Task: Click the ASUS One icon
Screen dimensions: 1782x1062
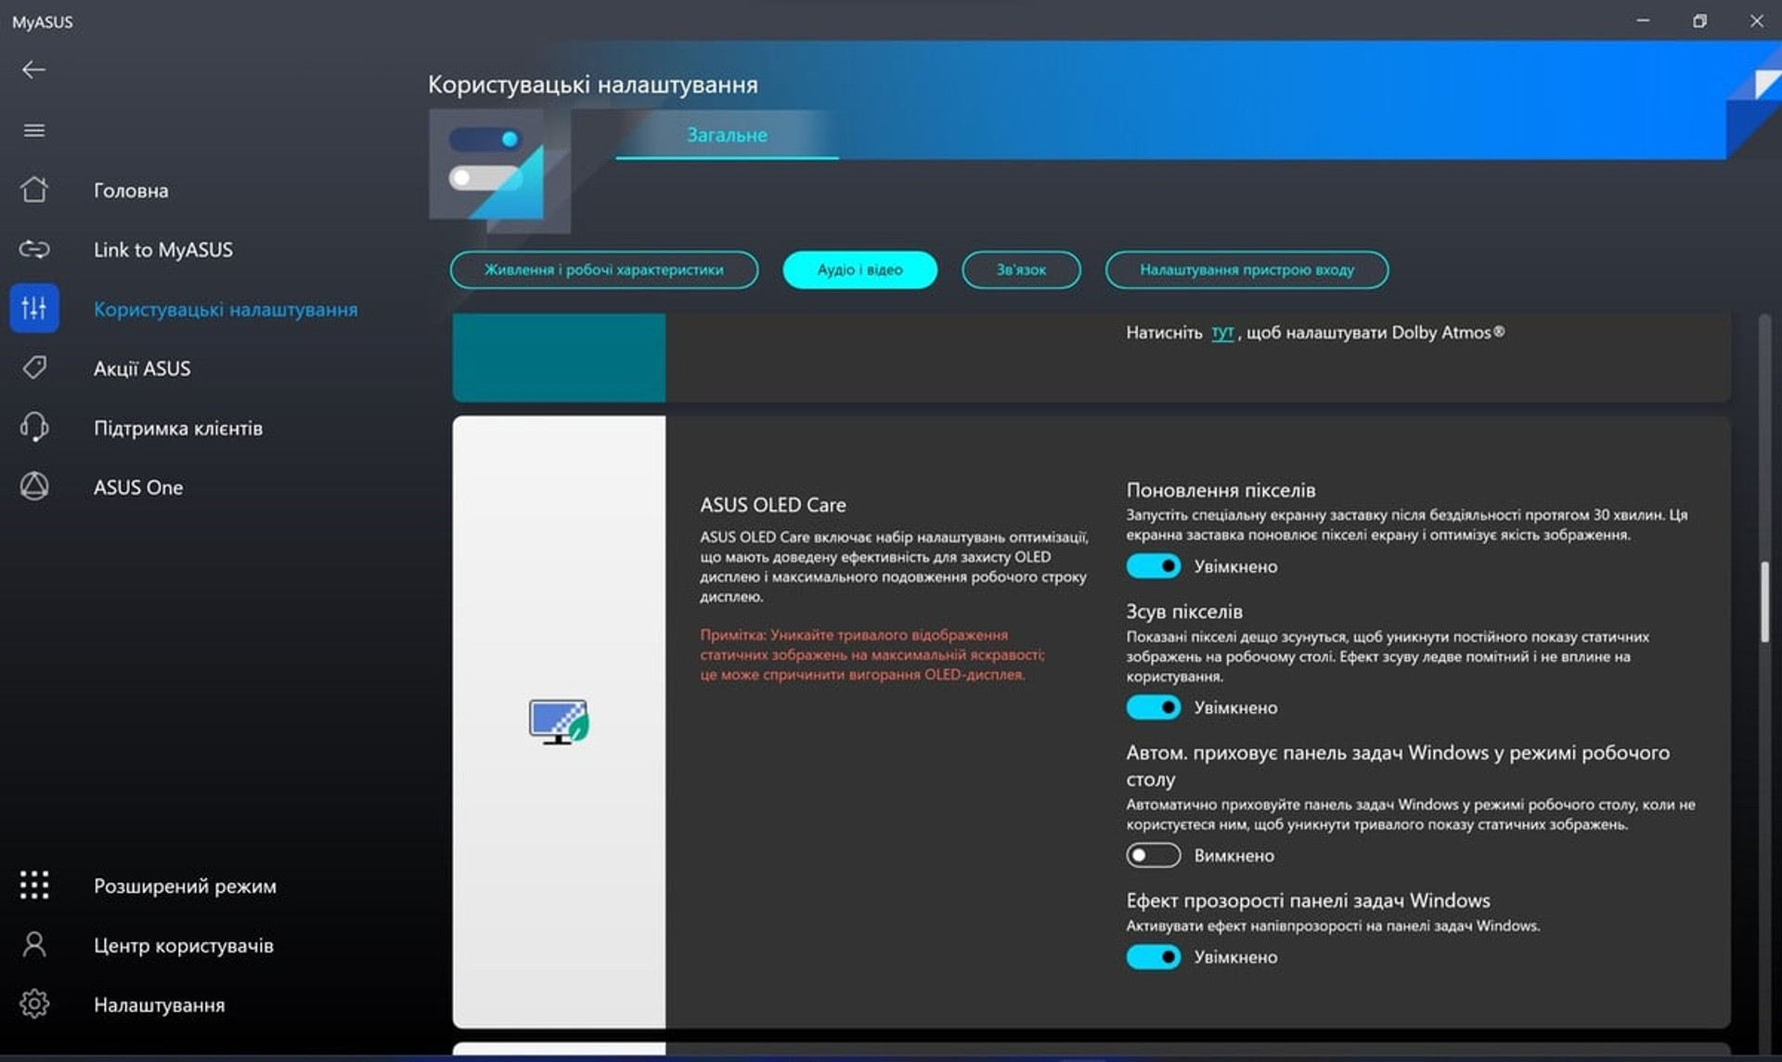Action: 34,486
